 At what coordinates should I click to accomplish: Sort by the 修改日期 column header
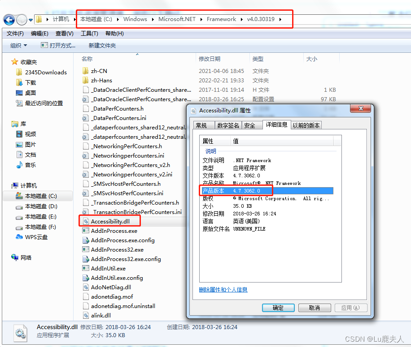(x=210, y=59)
